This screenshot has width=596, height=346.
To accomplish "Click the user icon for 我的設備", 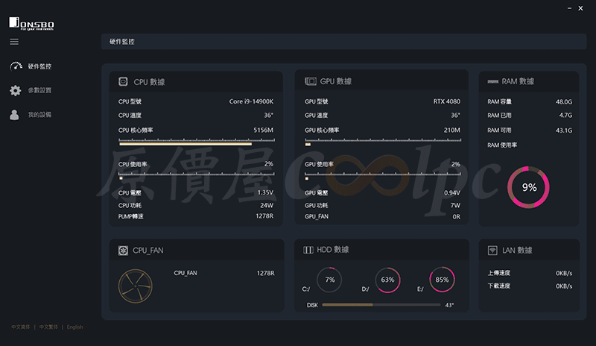I will [x=15, y=115].
